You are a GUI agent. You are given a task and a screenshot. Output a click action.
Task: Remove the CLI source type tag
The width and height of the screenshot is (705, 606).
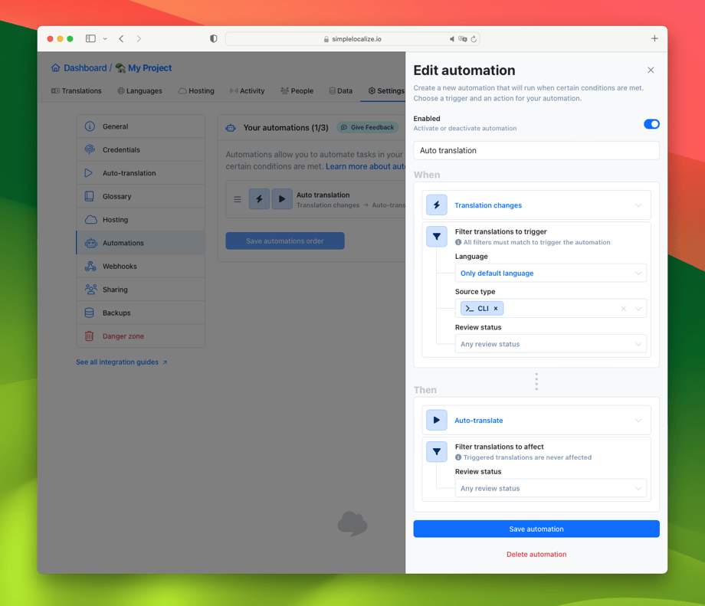pyautogui.click(x=496, y=309)
